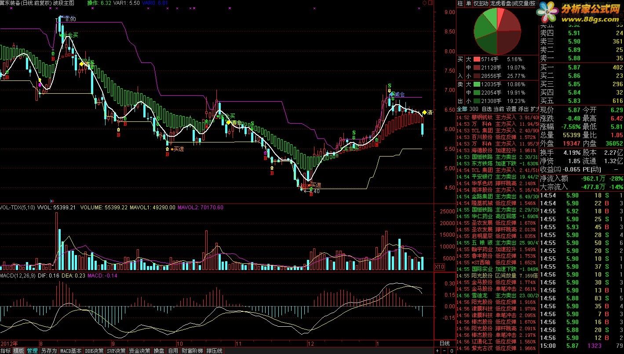
Task: Click the 现价 5.87 value
Action: click(x=574, y=110)
